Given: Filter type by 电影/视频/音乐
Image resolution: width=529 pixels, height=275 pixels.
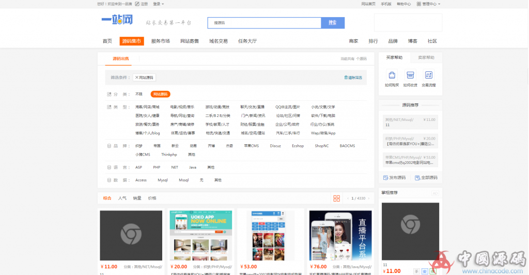Looking at the screenshot, I should coord(182,107).
